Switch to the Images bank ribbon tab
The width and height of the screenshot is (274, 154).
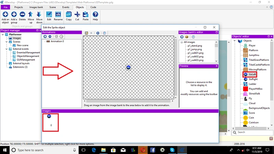point(36,7)
